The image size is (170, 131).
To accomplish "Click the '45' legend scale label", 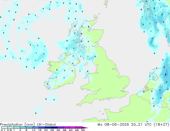I will 77,130.
